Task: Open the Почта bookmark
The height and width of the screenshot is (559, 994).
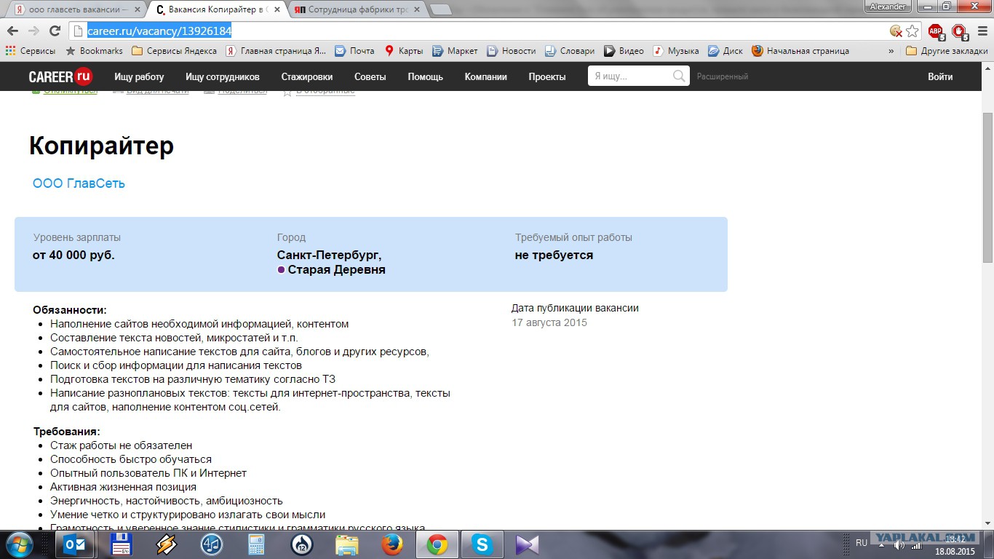Action: coord(354,51)
